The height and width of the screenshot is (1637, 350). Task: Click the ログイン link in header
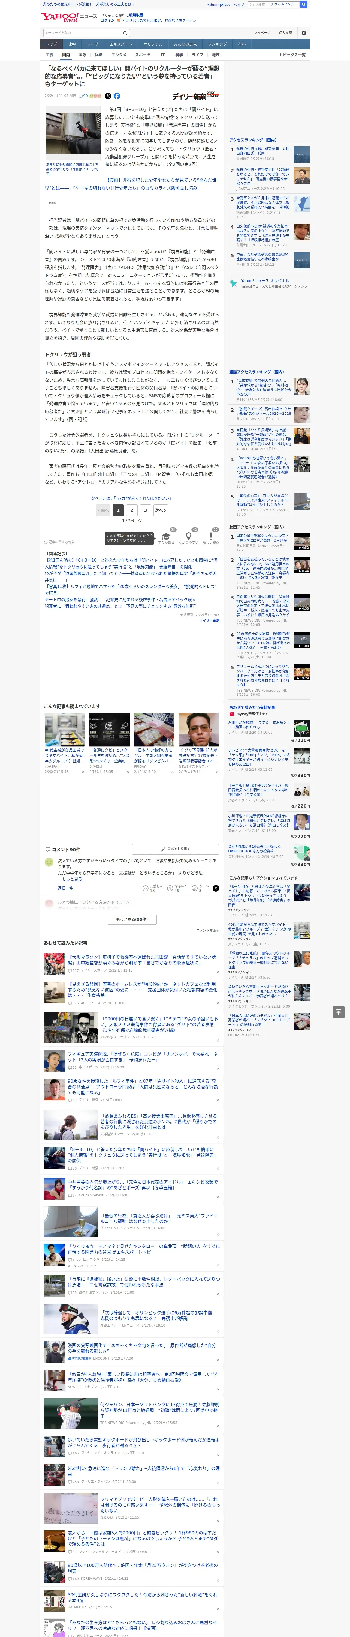coord(107,20)
